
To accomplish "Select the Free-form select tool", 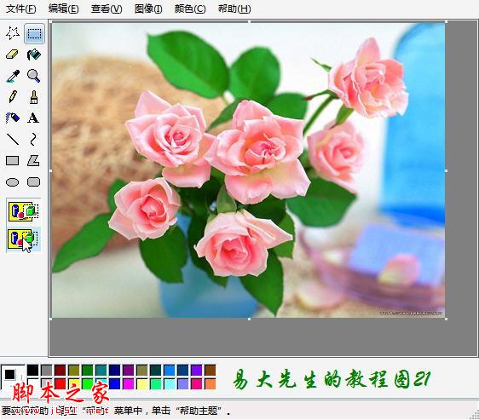I will 13,33.
